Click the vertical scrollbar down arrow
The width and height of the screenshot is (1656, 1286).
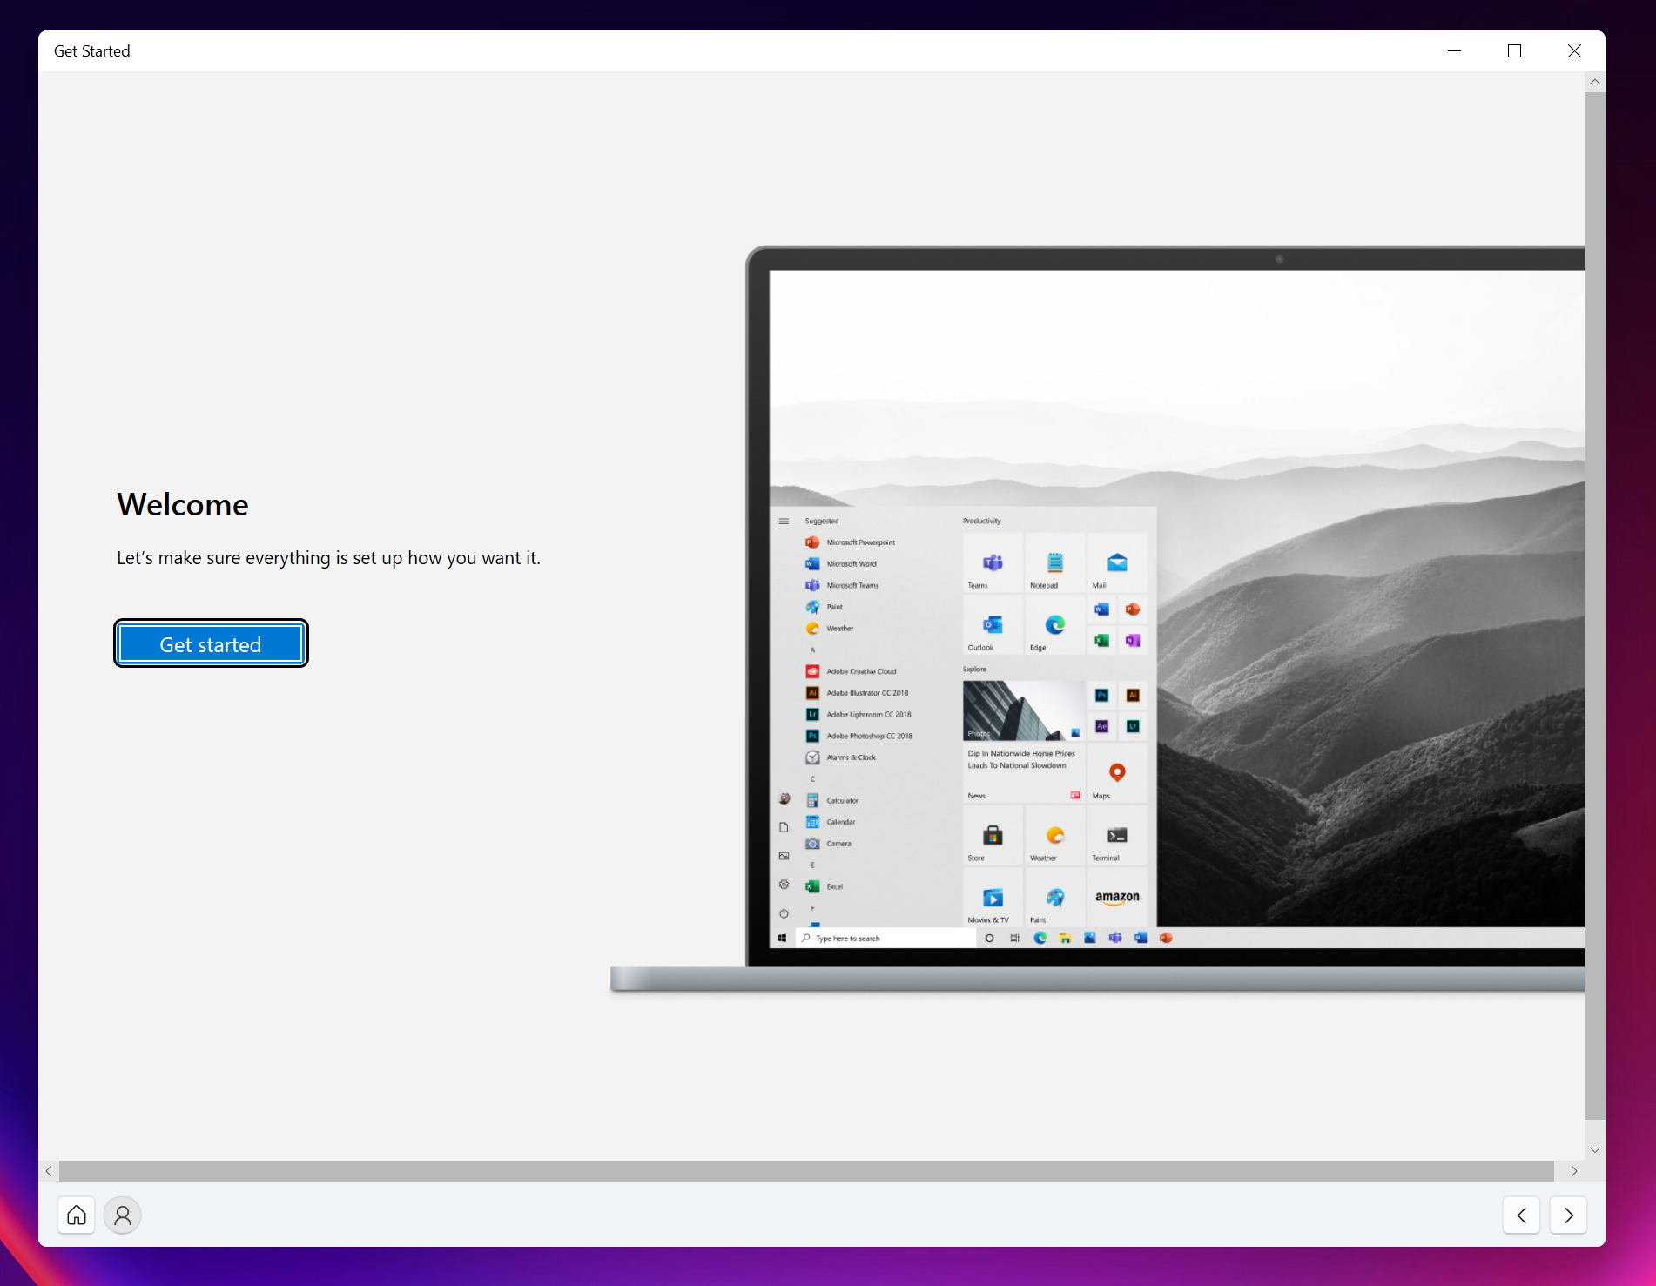click(1594, 1149)
